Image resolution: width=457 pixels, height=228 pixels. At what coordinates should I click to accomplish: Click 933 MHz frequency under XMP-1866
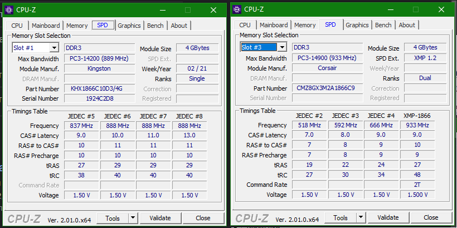point(417,125)
